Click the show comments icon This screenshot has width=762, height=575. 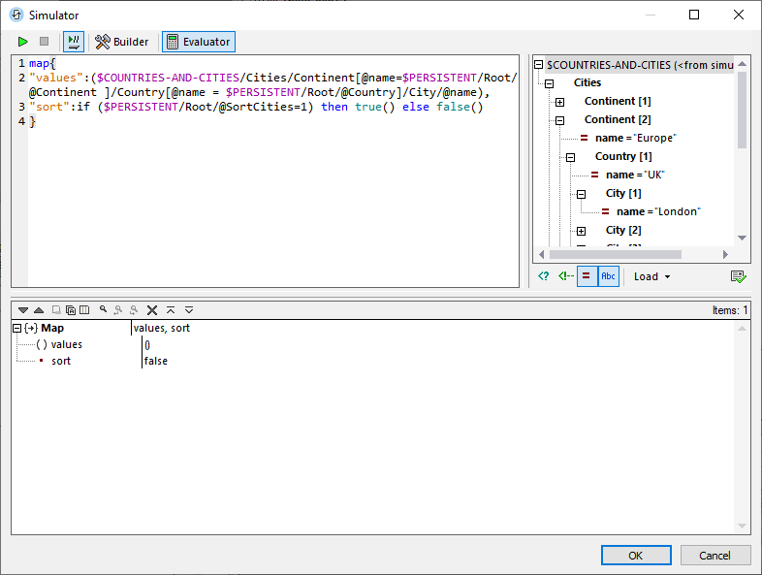(x=565, y=276)
